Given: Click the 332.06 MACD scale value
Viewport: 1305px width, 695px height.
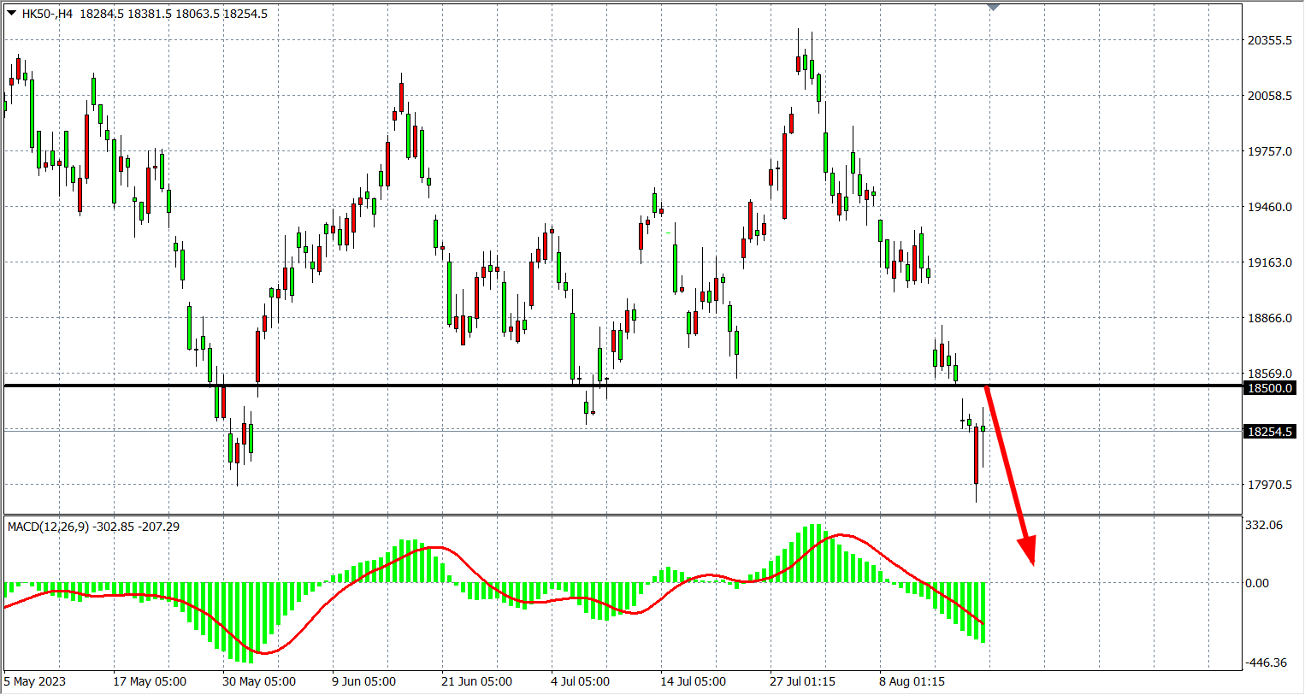Looking at the screenshot, I should 1263,525.
